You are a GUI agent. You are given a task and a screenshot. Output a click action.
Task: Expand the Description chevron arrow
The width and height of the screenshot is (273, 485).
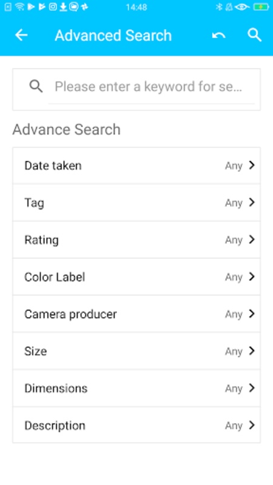pyautogui.click(x=252, y=425)
